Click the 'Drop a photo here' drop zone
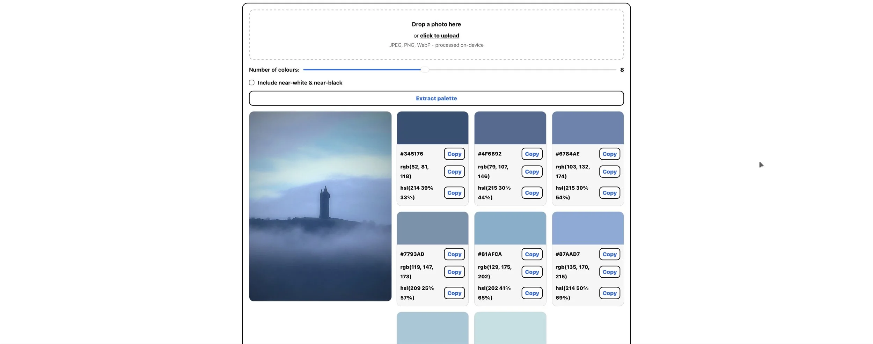Screen dimensions: 873x344 tap(436, 35)
